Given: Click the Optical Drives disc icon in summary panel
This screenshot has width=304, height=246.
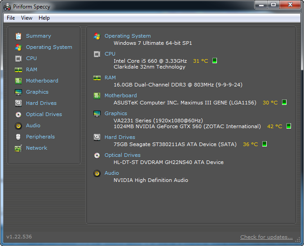Looking at the screenshot, I should (x=97, y=155).
